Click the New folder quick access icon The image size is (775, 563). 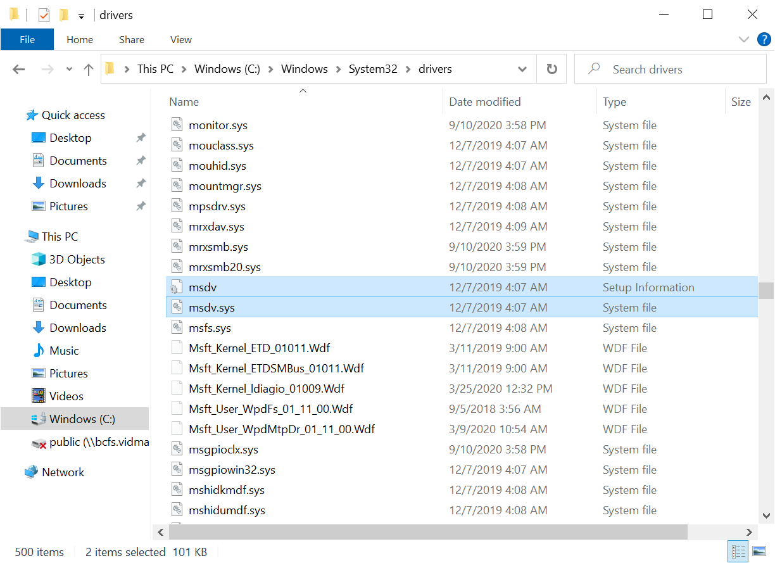63,15
